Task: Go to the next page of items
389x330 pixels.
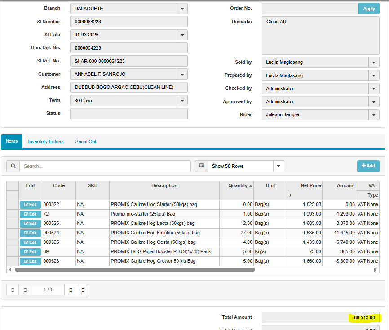Action: [x=71, y=290]
